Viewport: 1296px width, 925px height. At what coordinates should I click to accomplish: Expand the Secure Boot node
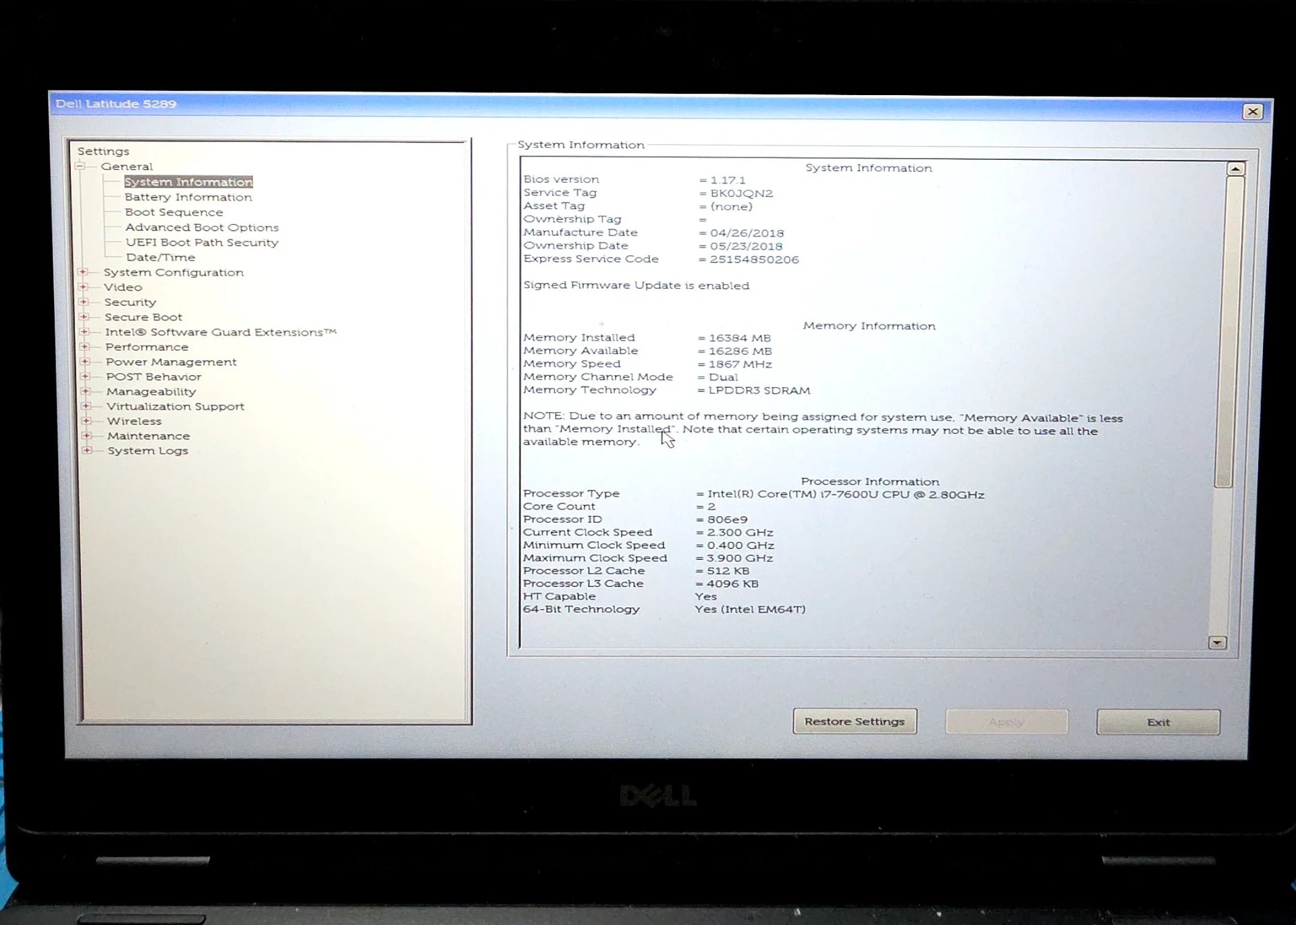pos(84,316)
